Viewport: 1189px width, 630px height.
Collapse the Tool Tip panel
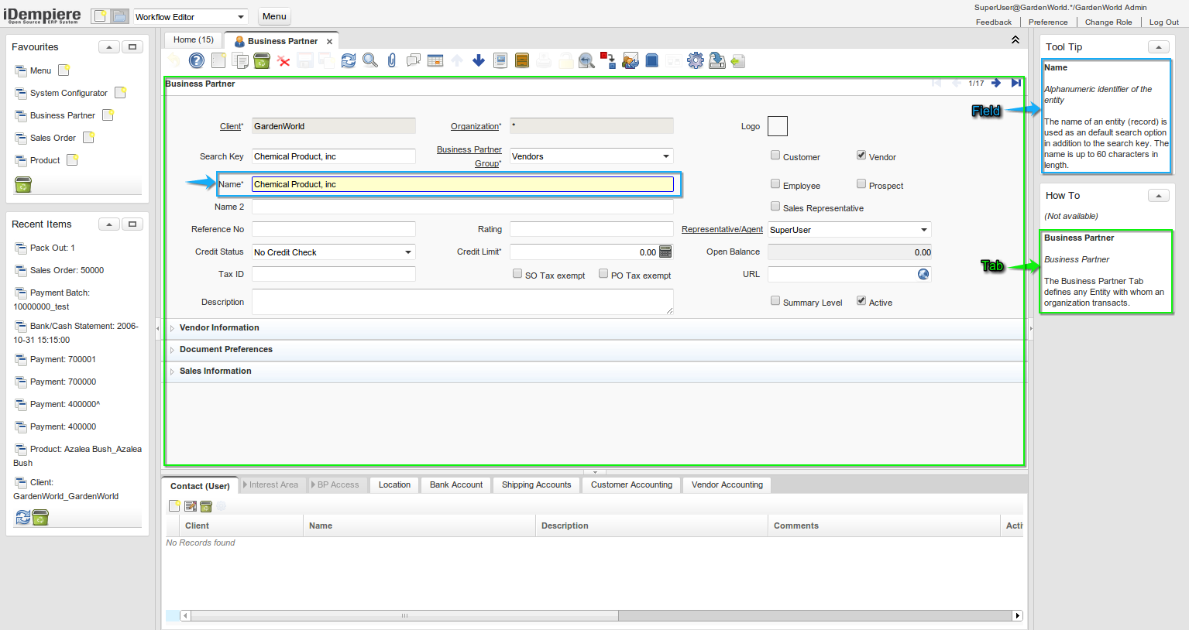1159,47
